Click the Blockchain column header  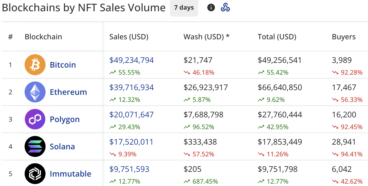coord(43,37)
